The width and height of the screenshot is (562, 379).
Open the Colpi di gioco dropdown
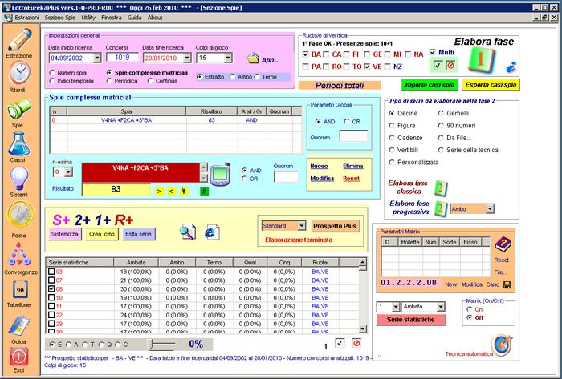(x=228, y=58)
